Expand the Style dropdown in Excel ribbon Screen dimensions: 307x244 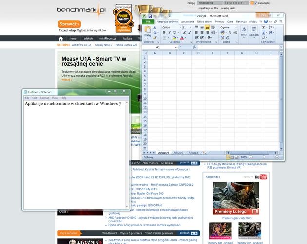click(244, 38)
